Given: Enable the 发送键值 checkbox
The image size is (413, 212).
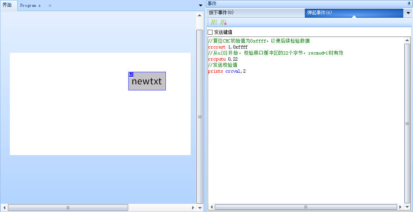Looking at the screenshot, I should pyautogui.click(x=210, y=32).
